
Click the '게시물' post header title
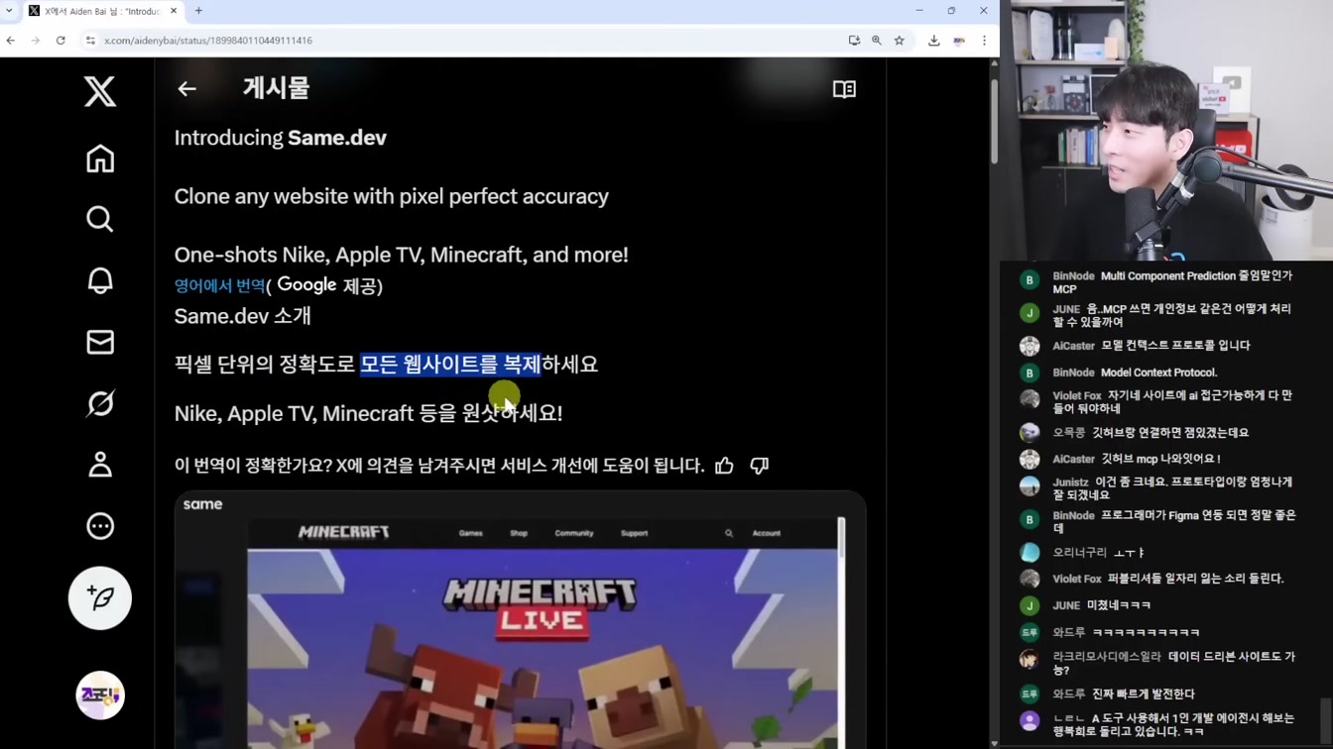276,88
